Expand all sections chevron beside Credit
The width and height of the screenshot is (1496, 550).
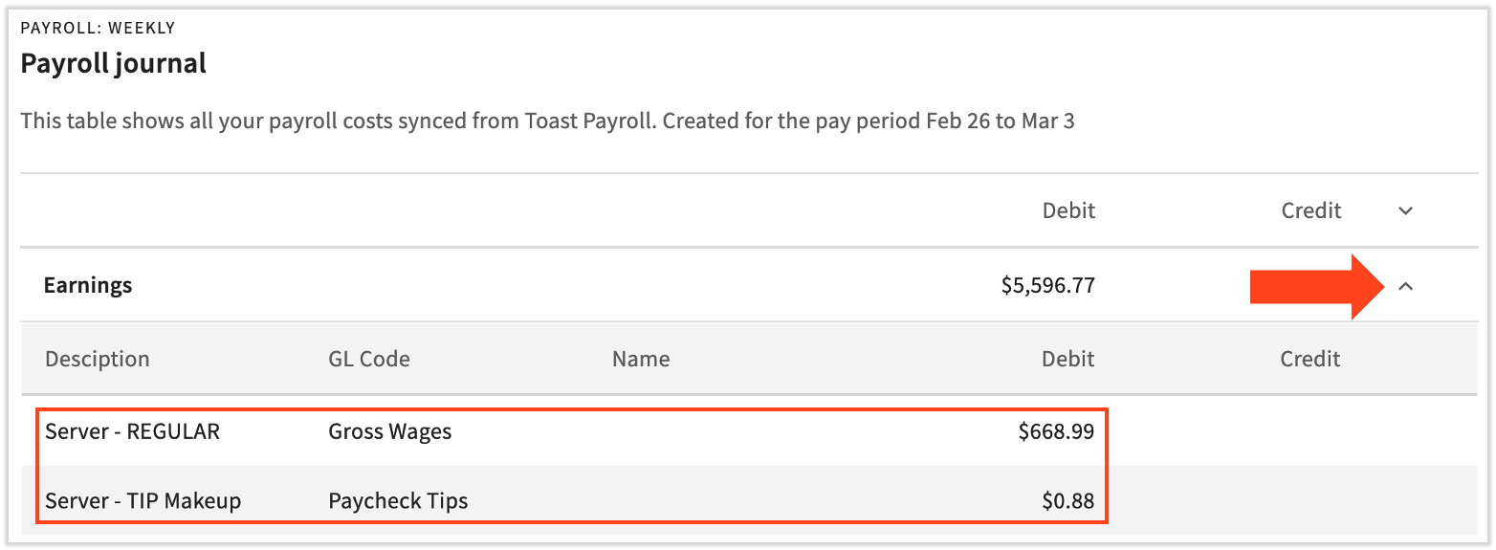point(1405,211)
